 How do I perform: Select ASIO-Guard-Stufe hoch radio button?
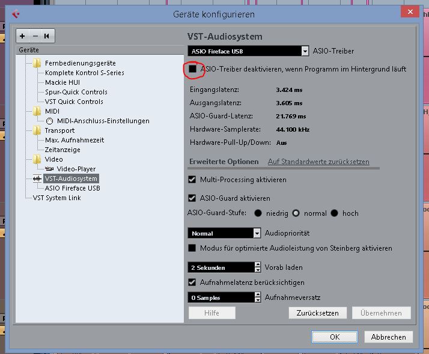pos(334,213)
